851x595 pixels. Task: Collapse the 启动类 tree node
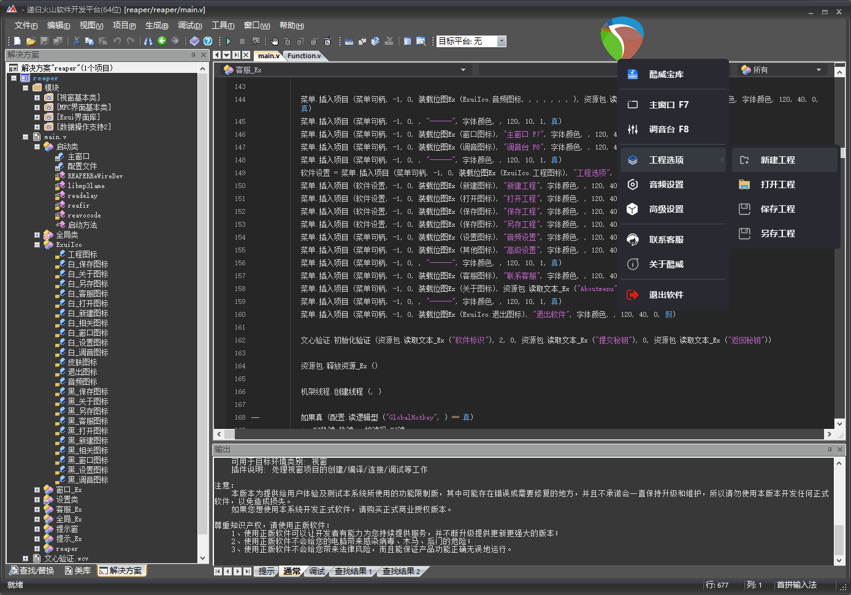pos(37,146)
